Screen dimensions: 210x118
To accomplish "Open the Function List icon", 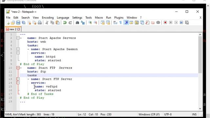I will click(x=147, y=23).
